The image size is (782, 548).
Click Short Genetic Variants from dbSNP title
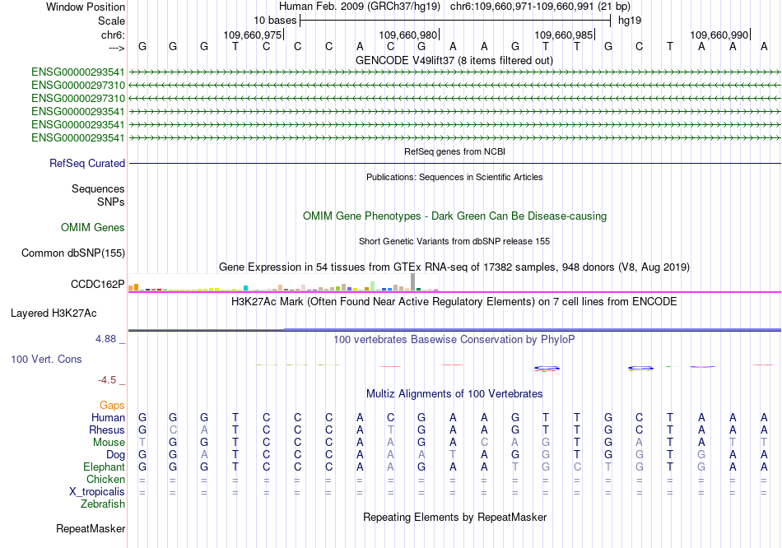point(454,241)
